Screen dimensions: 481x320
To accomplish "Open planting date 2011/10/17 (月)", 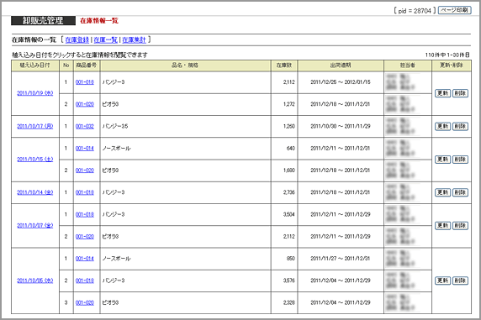I will [35, 126].
